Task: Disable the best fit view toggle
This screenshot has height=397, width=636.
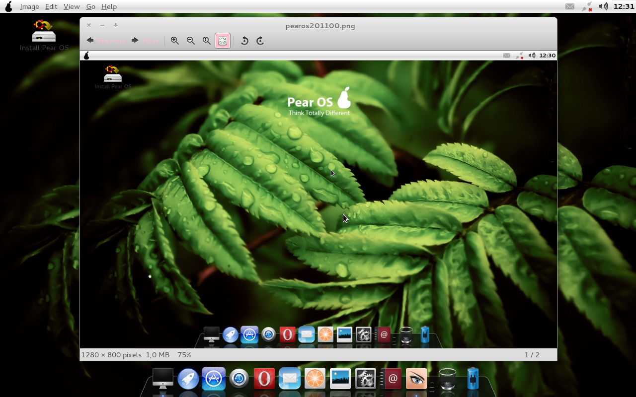Action: 223,41
